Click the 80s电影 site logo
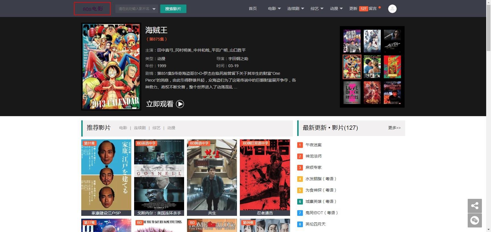The height and width of the screenshot is (232, 491). (92, 9)
